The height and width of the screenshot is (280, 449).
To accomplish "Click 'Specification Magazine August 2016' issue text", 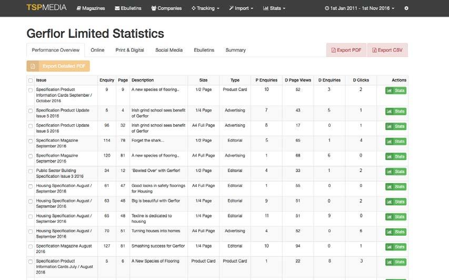I will [64, 249].
